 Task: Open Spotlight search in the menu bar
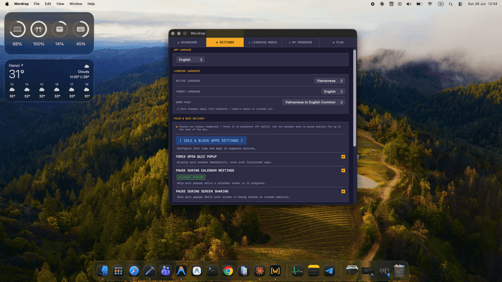tap(451, 4)
